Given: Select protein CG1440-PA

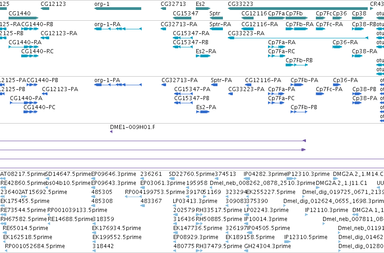Looking at the screenshot, I should (x=24, y=103).
